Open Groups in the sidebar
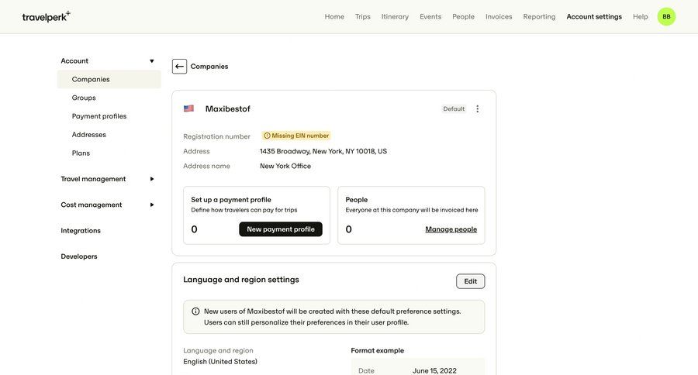This screenshot has height=375, width=698. (84, 98)
